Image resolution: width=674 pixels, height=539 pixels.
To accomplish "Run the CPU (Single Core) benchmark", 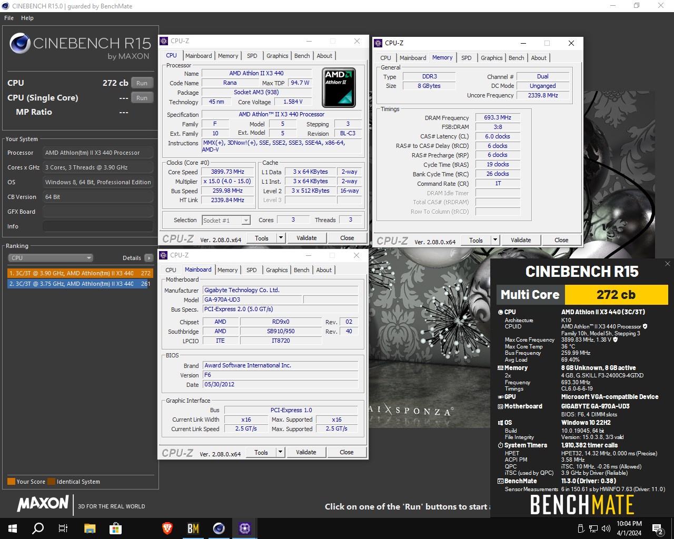I will [x=142, y=98].
